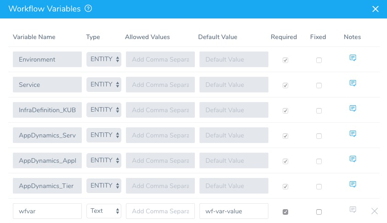Open the help icon beside Workflow Variables
Image resolution: width=387 pixels, height=223 pixels.
pyautogui.click(x=88, y=9)
